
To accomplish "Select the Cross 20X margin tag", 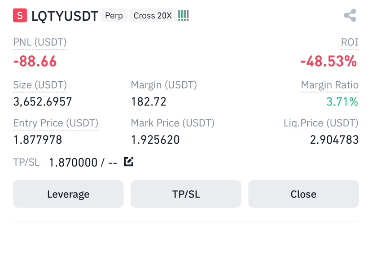I will [153, 15].
